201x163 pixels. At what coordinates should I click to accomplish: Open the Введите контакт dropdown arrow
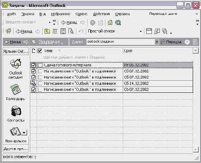[49, 23]
